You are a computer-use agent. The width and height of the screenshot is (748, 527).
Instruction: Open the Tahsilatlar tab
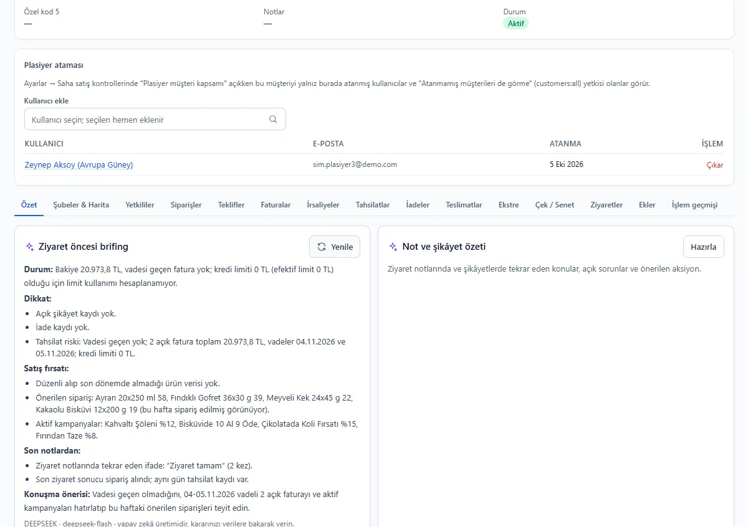373,205
